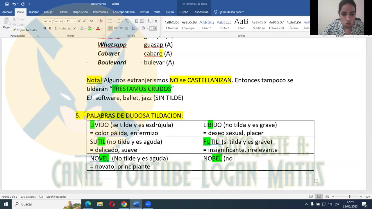
Task: Apply the Énfasis sutil style
Action: (276, 25)
